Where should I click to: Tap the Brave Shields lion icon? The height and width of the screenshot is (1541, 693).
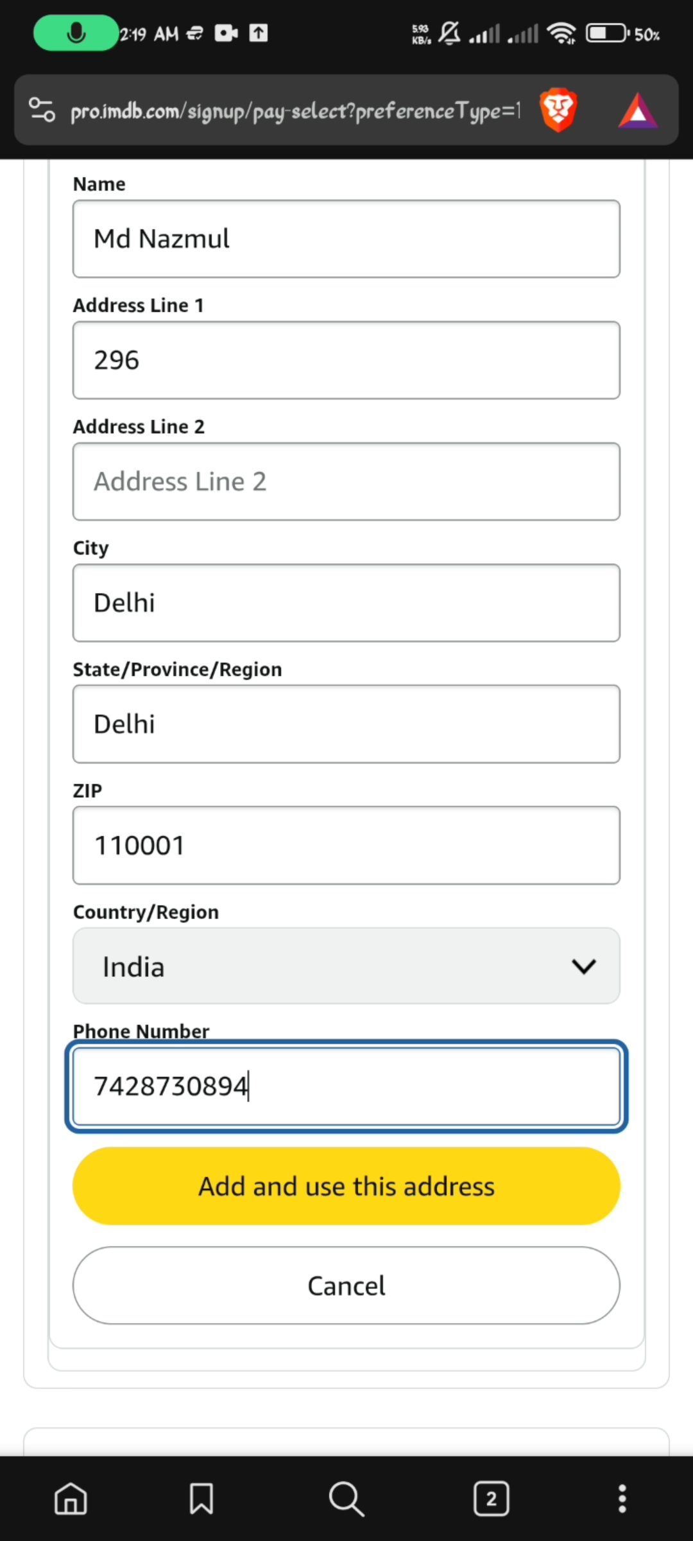click(558, 110)
